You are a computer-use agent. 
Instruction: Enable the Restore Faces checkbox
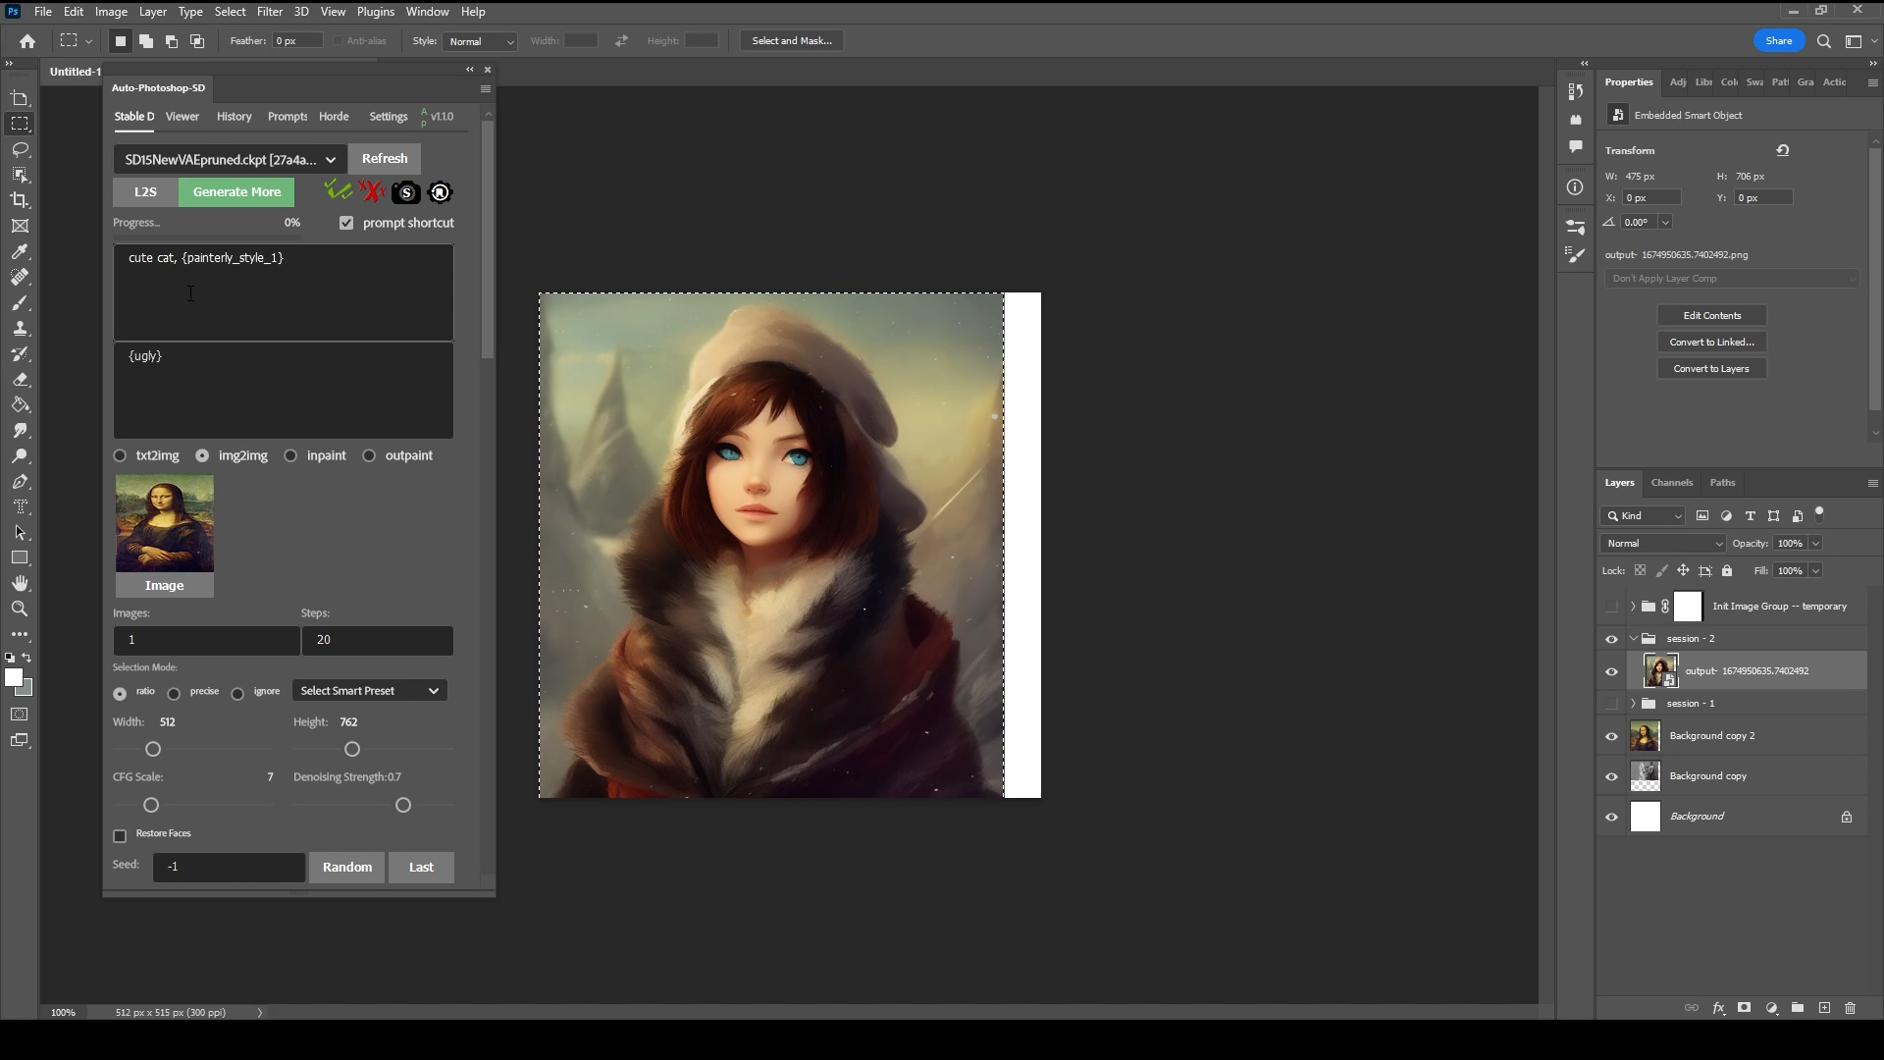pyautogui.click(x=121, y=833)
